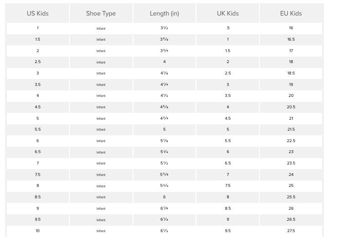Click the UK Kids column header
Image resolution: width=338 pixels, height=244 pixels.
(x=227, y=14)
